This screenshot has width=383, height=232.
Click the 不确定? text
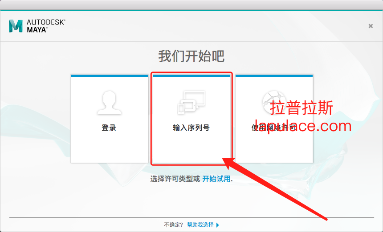tap(173, 225)
